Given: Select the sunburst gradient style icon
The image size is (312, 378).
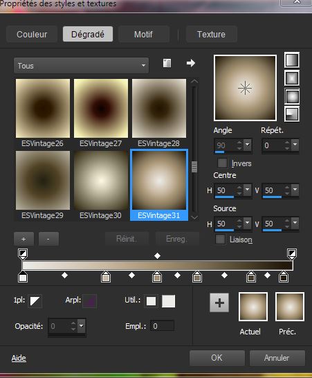Looking at the screenshot, I should [x=292, y=96].
